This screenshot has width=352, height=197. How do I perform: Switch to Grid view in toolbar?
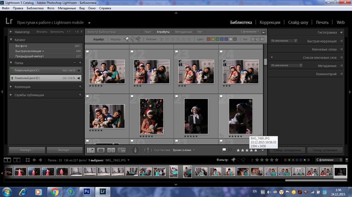pos(91,150)
